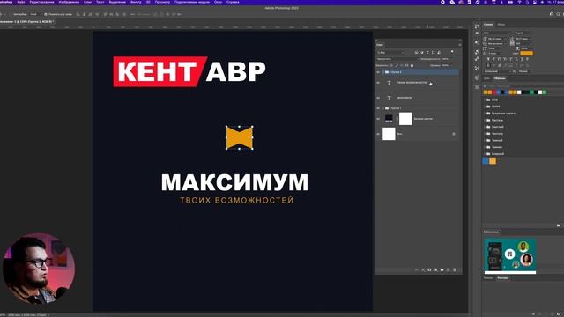
Task: Enable the 'Показать упр. элем.' checkbox
Action: pyautogui.click(x=46, y=14)
